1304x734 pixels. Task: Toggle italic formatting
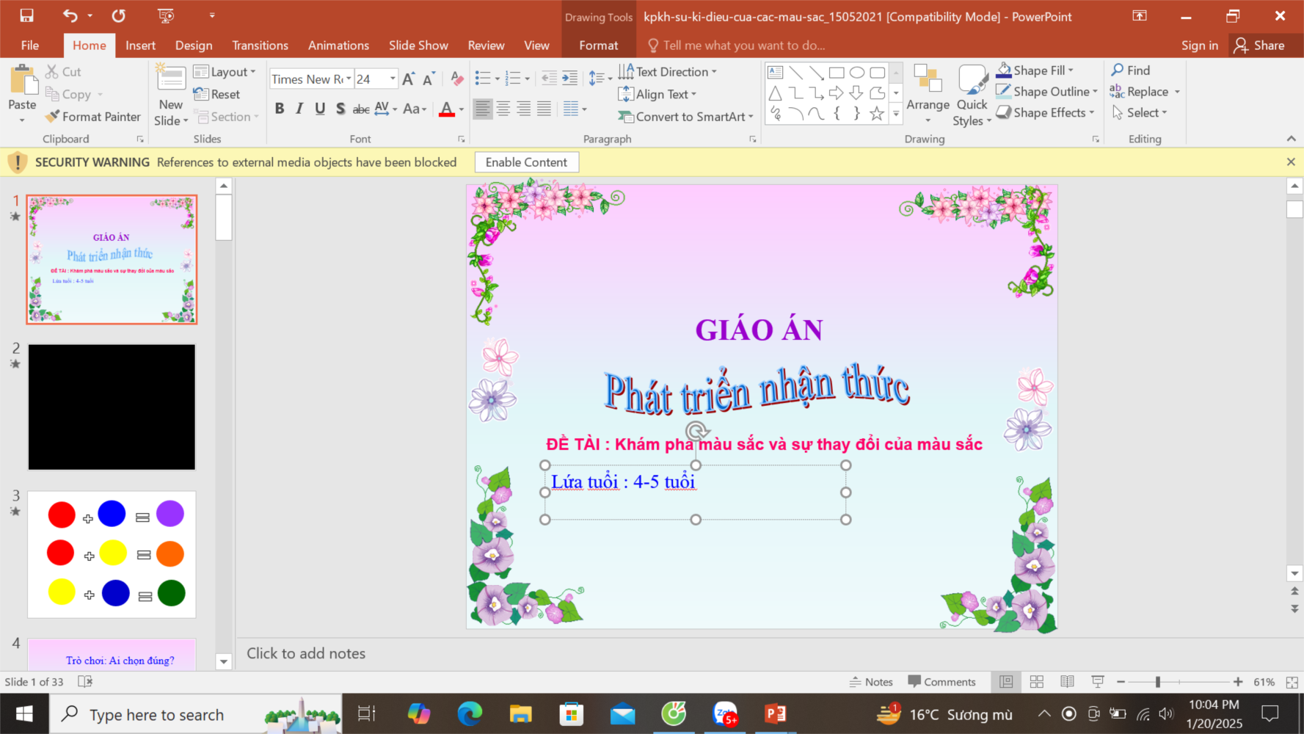(299, 109)
